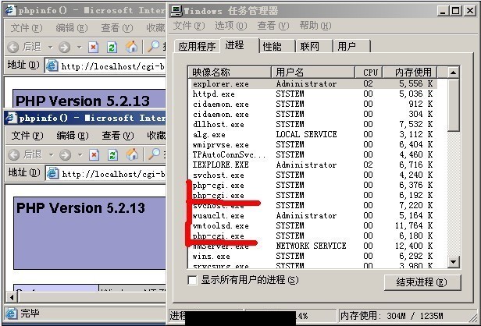Image resolution: width=481 pixels, height=326 pixels.
Task: Click Task Manager title bar icon
Action: point(176,11)
